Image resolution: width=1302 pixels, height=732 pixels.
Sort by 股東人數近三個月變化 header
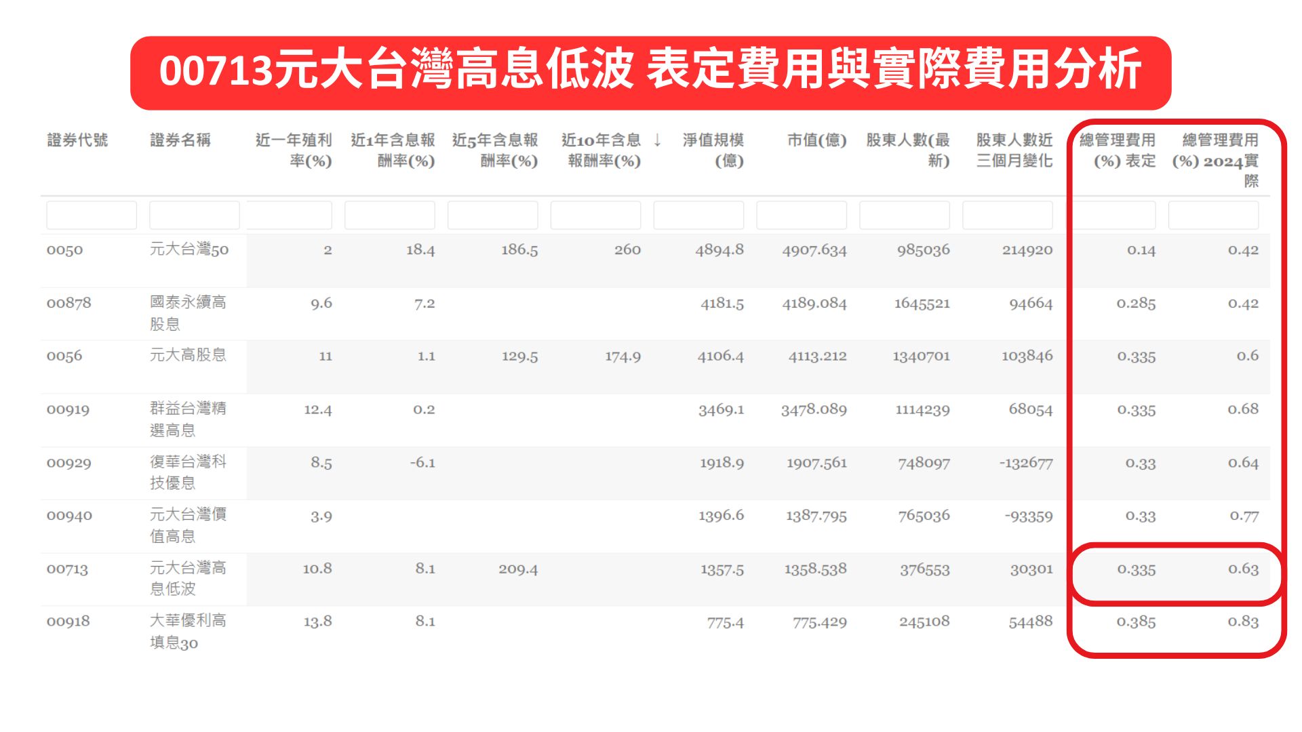[1014, 150]
